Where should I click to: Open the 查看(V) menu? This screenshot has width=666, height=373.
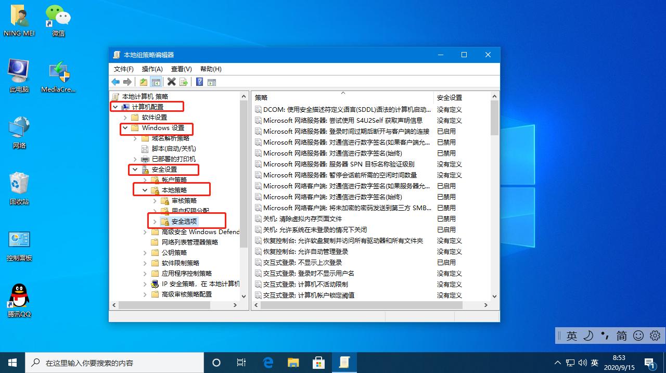(x=181, y=69)
